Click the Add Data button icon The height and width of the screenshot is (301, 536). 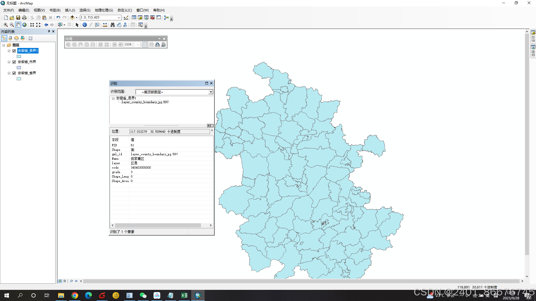[72, 18]
